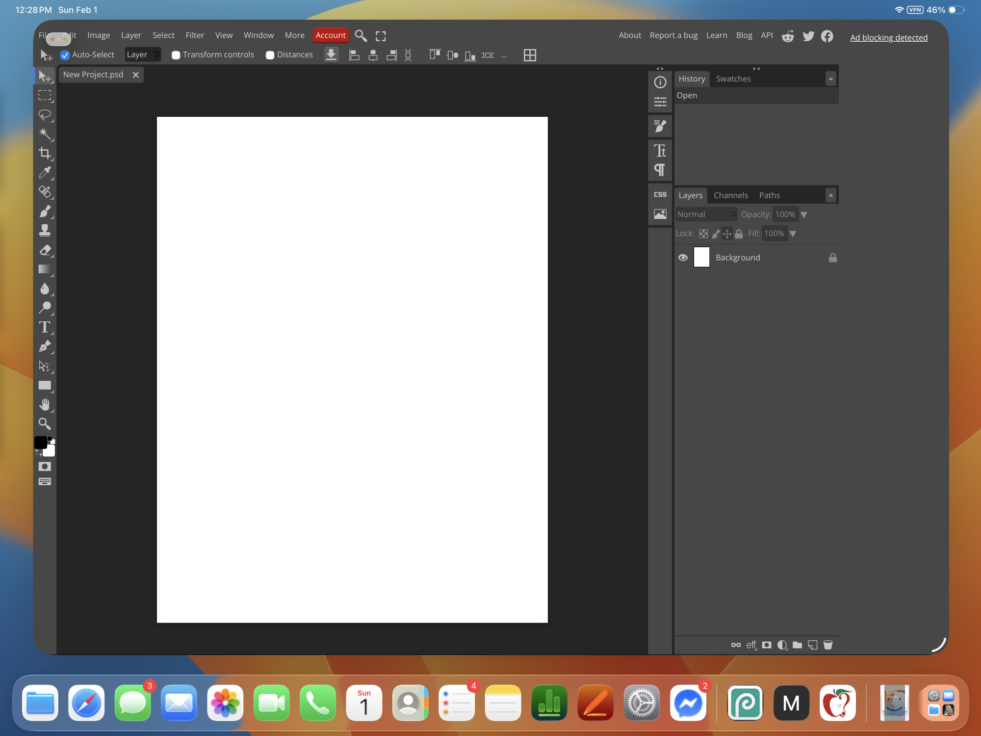Select the Hand tool
Viewport: 981px width, 736px height.
tap(45, 404)
